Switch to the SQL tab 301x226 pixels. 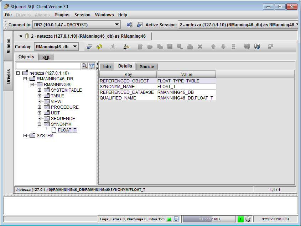46,57
